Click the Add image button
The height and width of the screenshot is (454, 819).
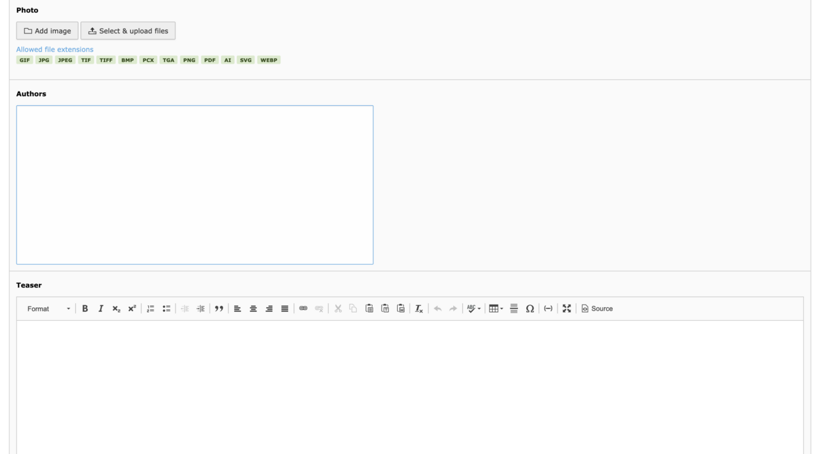[47, 31]
